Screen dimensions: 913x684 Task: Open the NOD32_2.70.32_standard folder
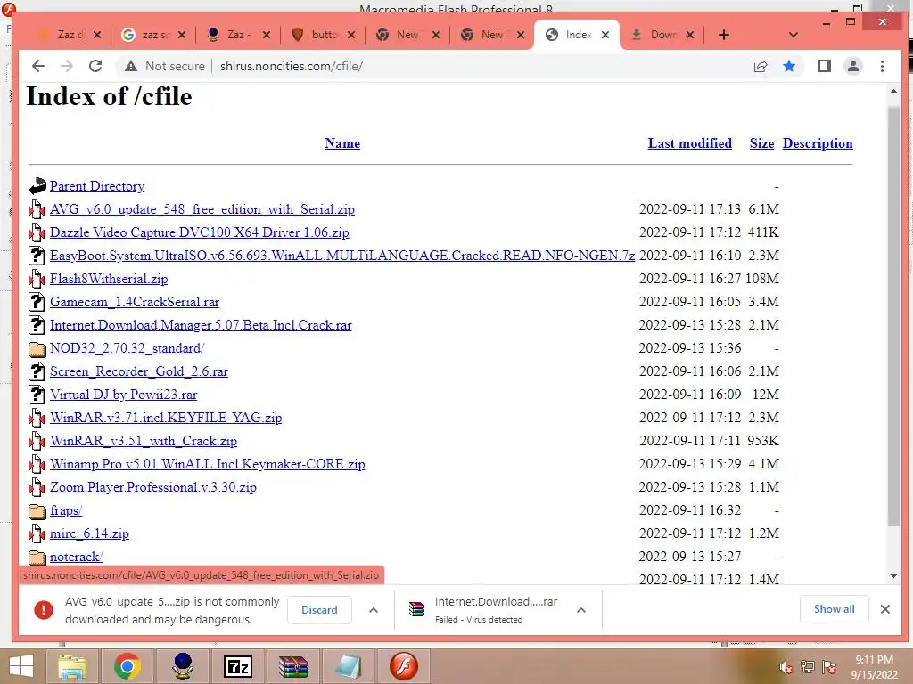tap(127, 348)
